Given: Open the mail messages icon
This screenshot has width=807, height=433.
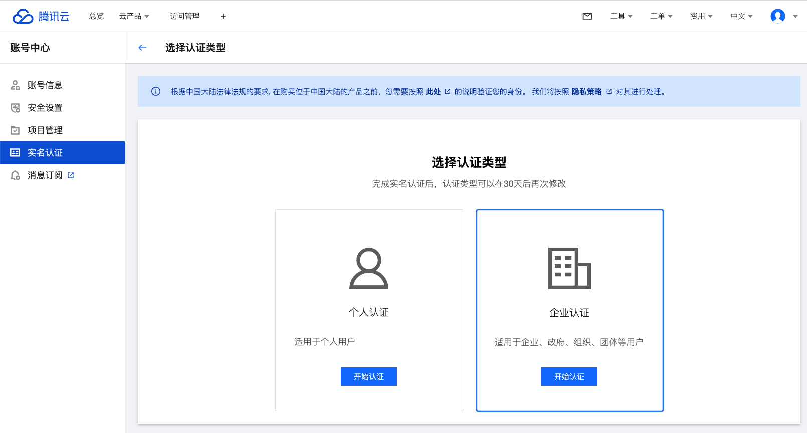Looking at the screenshot, I should [587, 16].
